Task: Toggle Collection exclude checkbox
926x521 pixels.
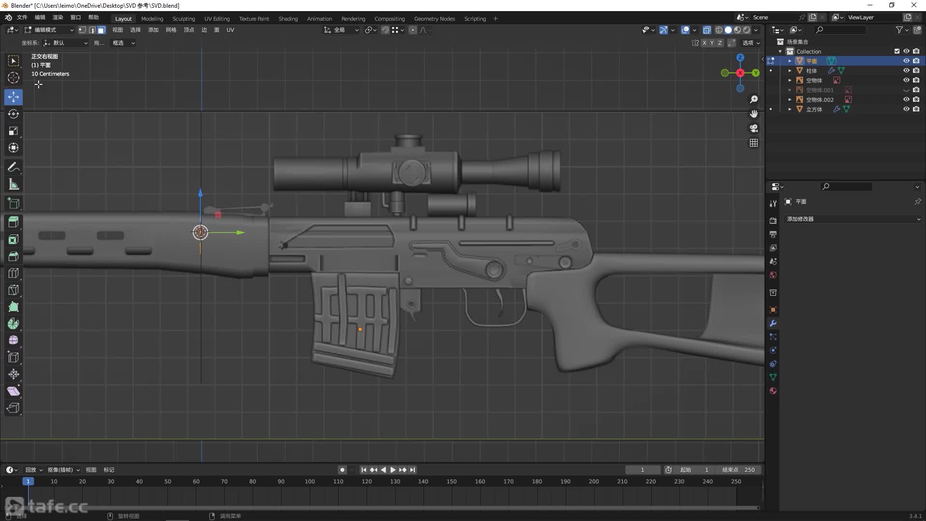Action: [x=897, y=51]
